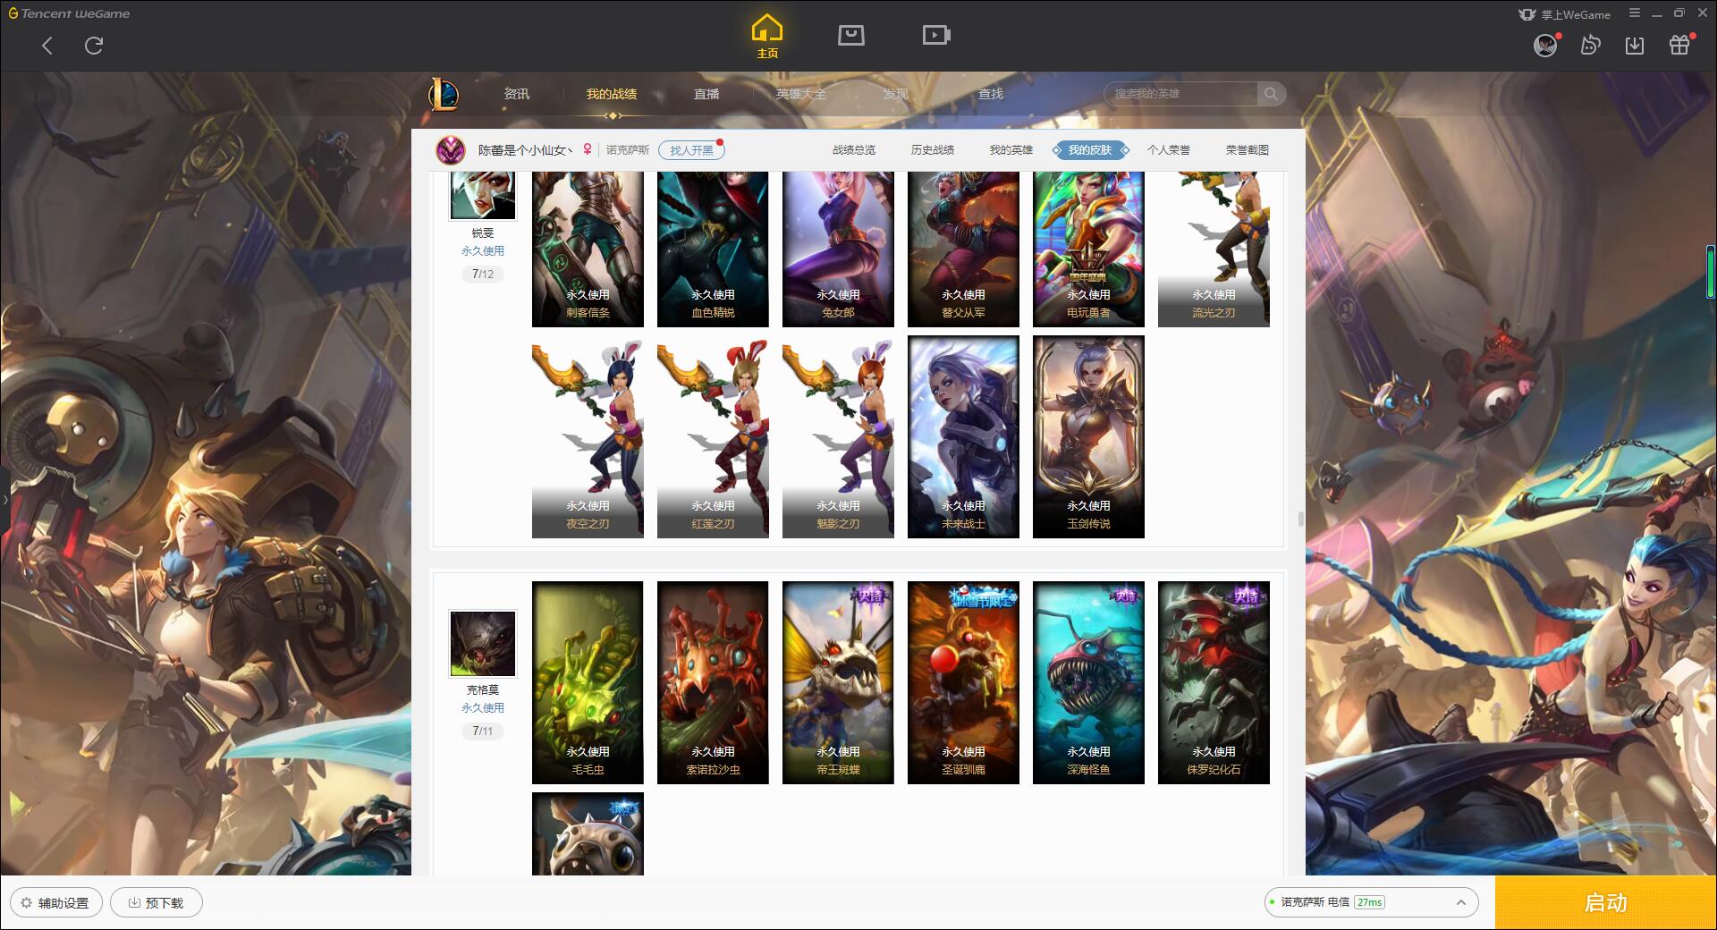Open the 发现 tab

click(x=896, y=94)
